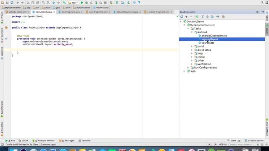Open the one_fragment.xml tab
Image resolution: width=269 pixels, height=151 pixels.
pos(98,12)
